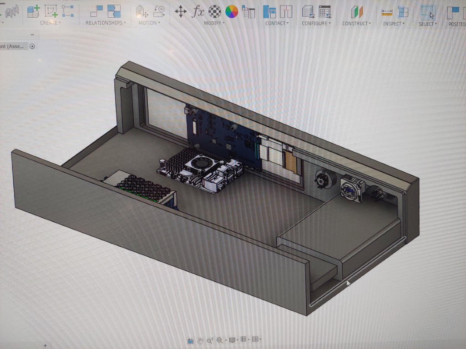This screenshot has width=466, height=349.
Task: Click the CONTACT label button
Action: [277, 23]
